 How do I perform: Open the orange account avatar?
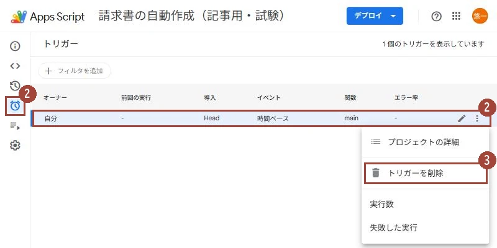[480, 16]
